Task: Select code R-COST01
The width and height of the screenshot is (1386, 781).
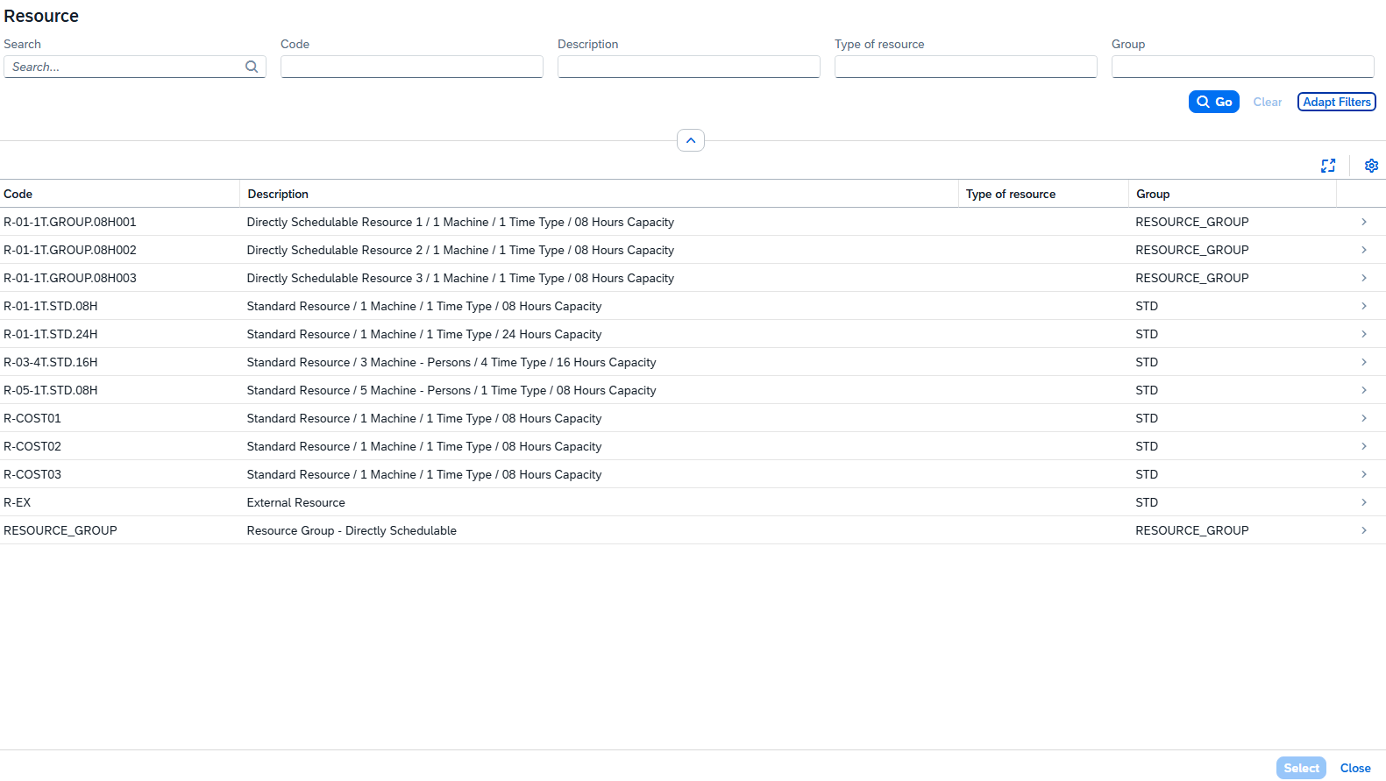Action: coord(32,418)
